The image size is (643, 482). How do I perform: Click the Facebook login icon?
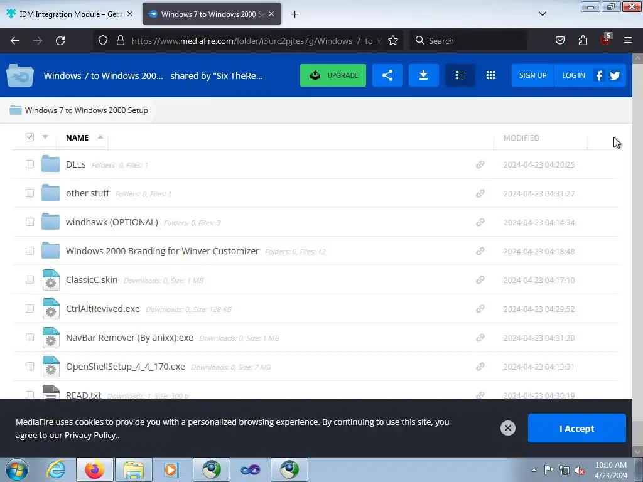click(x=599, y=75)
